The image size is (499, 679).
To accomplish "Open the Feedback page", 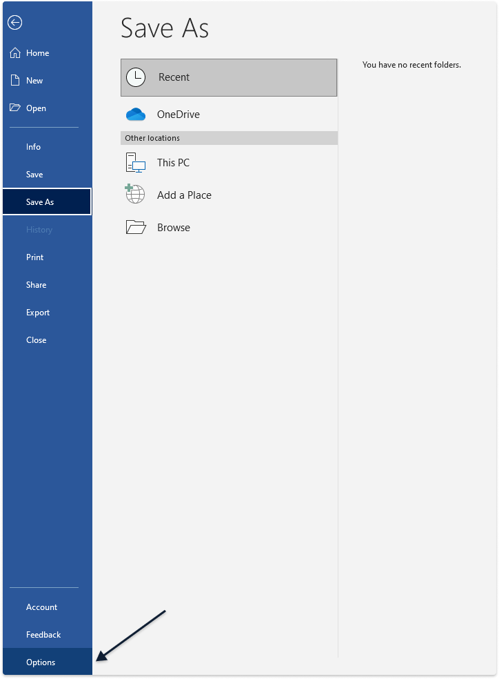I will (x=43, y=635).
